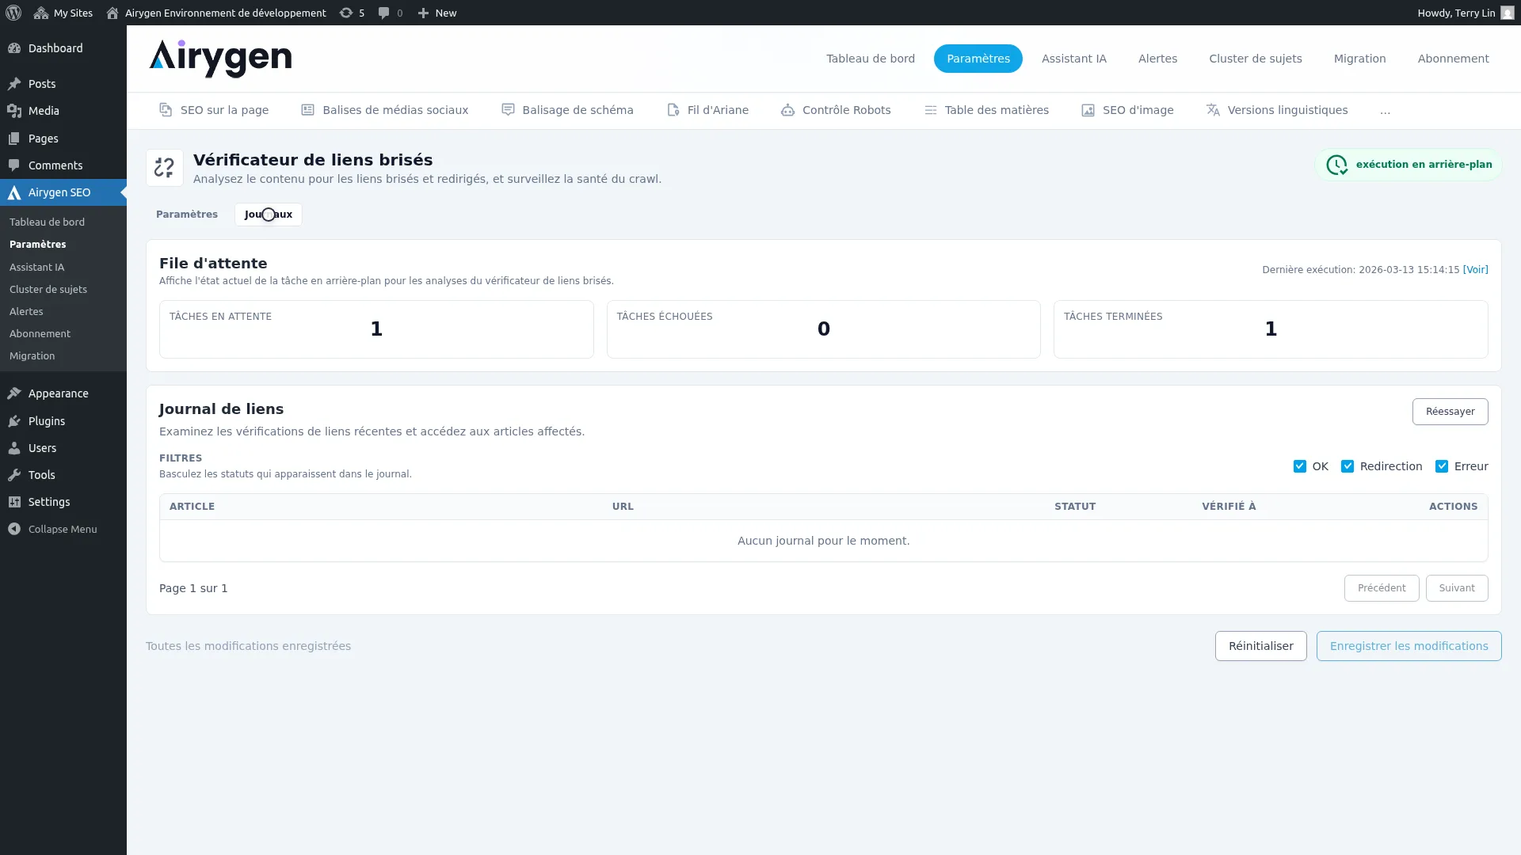Uncheck the Erreur status filter
1521x855 pixels.
click(x=1441, y=466)
